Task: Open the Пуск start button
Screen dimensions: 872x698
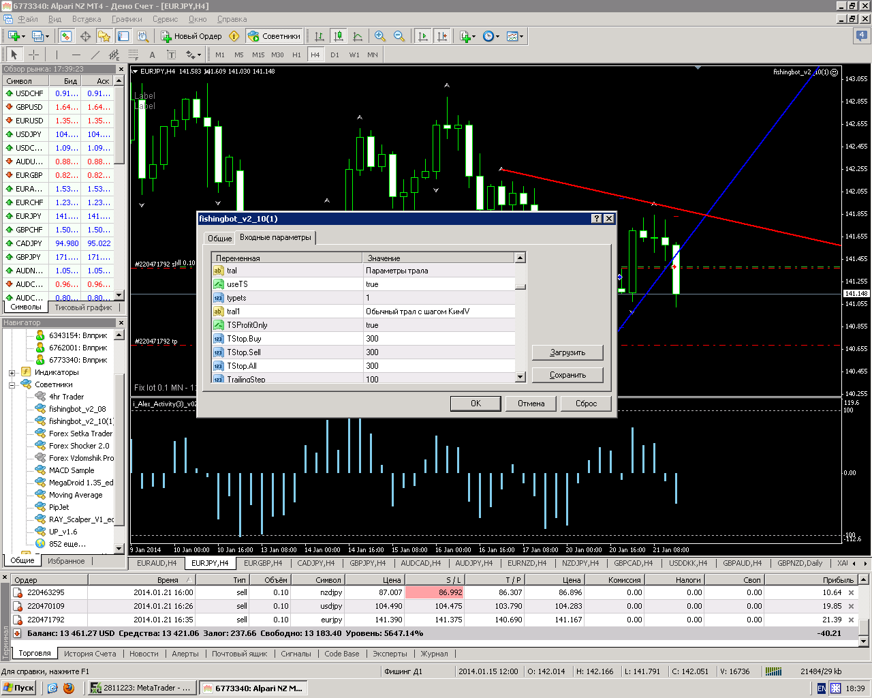Action: coord(19,688)
